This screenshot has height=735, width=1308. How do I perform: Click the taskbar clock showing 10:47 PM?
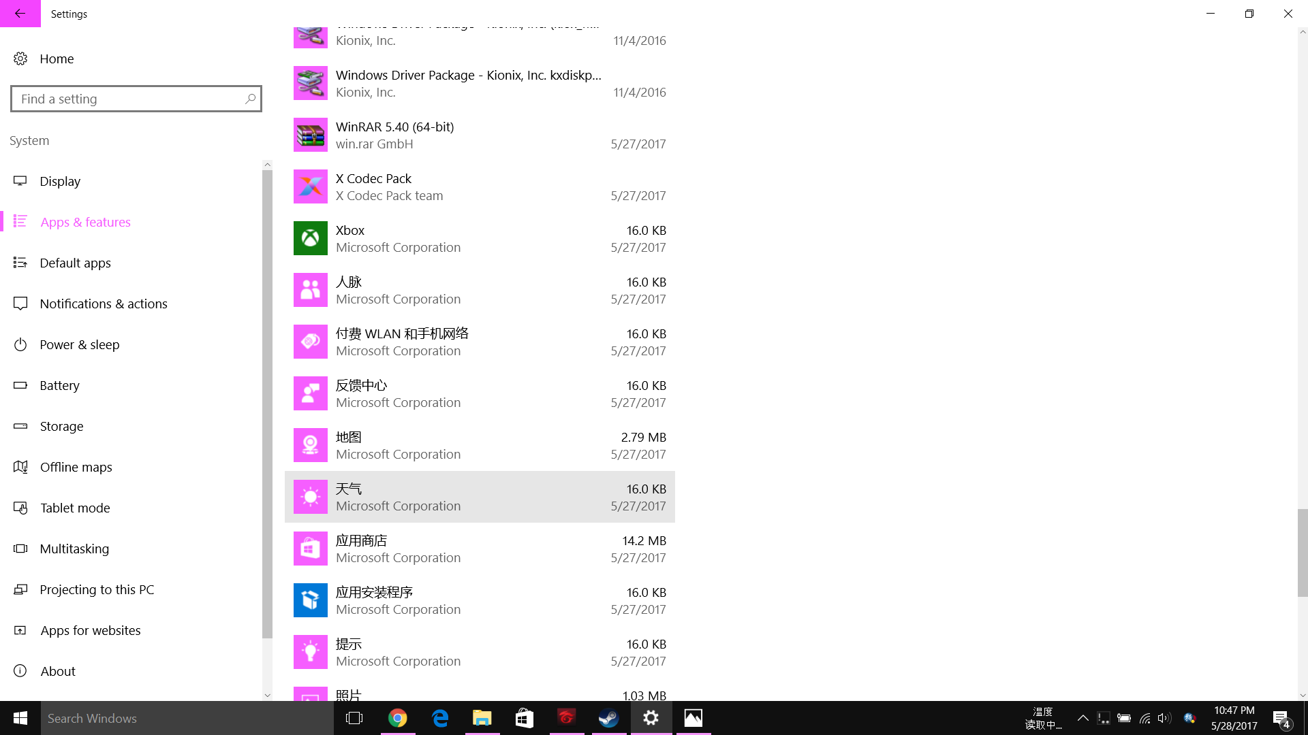pyautogui.click(x=1234, y=718)
